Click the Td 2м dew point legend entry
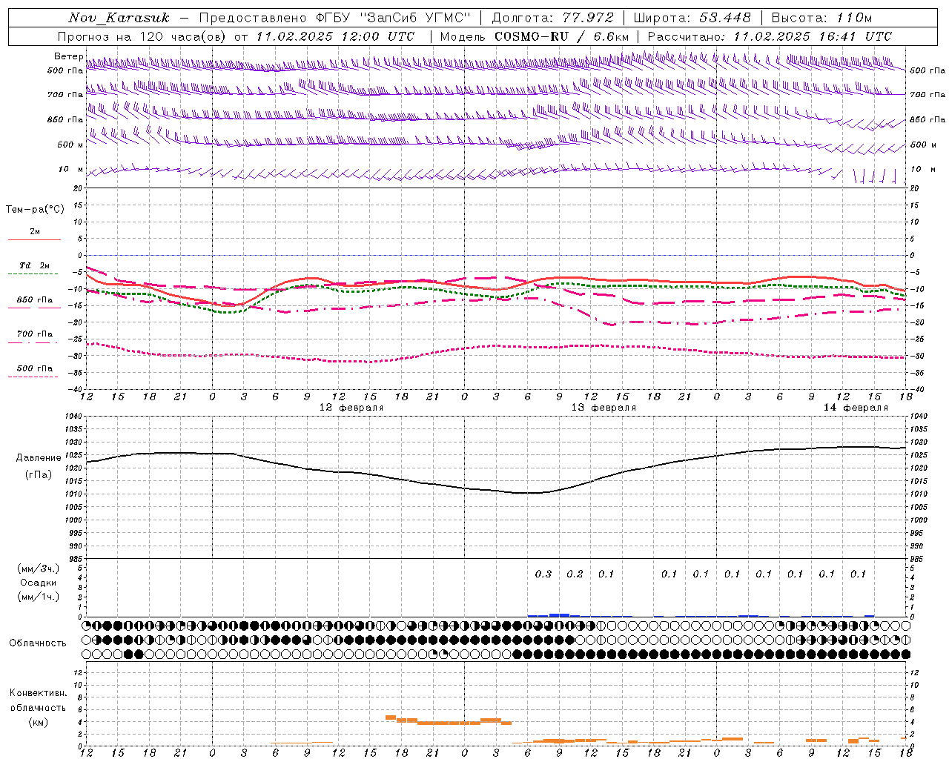This screenshot has height=759, width=949. click(x=35, y=265)
